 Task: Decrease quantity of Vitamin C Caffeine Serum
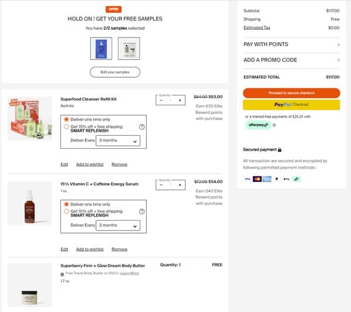pos(161,185)
